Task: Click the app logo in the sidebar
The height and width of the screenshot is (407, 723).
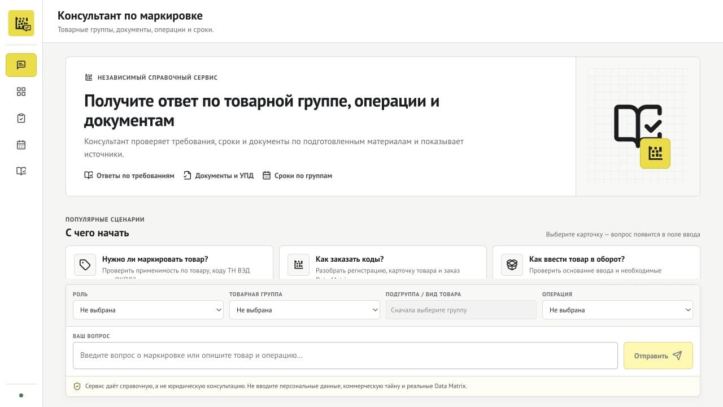Action: click(21, 23)
